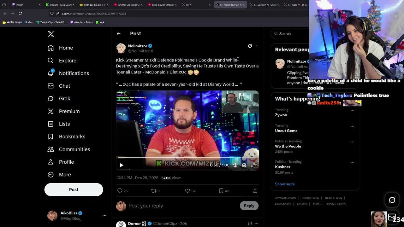Image resolution: width=404 pixels, height=227 pixels.
Task: Expand the More menu in sidebar
Action: click(59, 174)
